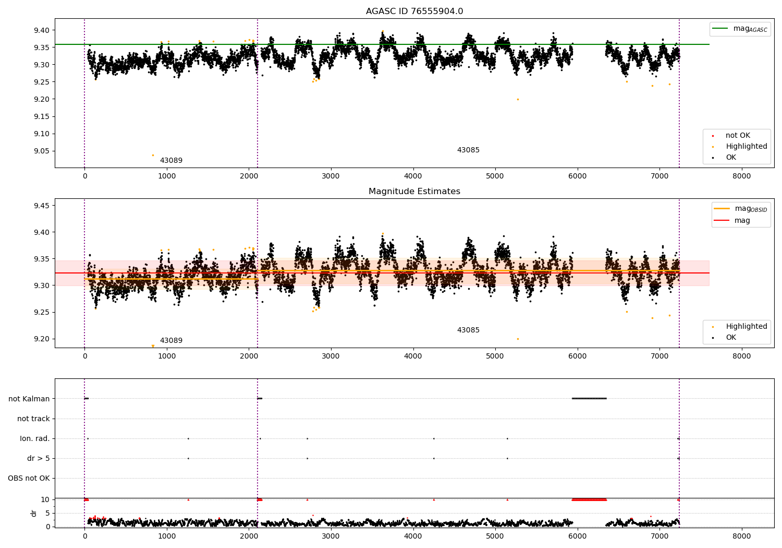Screen dimensions: 782x548
Task: Click the 'Magnitude Estimates' plot title
Action: [414, 192]
